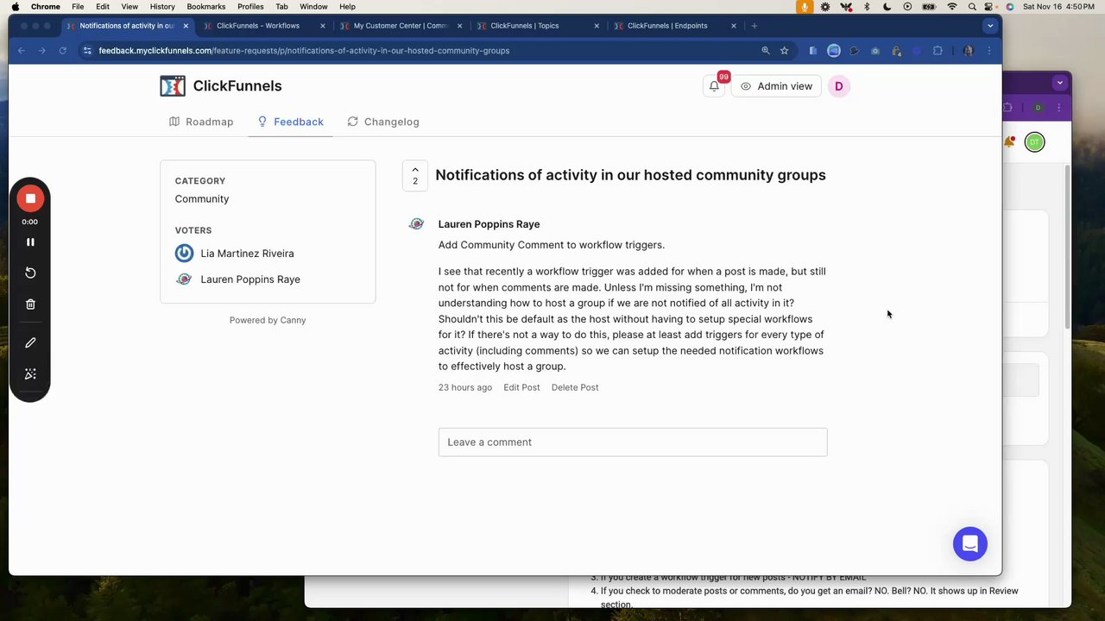Stop the screen recording with the red button
The image size is (1105, 621).
[x=30, y=198]
